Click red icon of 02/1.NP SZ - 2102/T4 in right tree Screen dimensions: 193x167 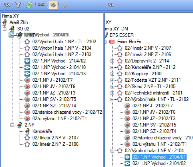[127, 131]
